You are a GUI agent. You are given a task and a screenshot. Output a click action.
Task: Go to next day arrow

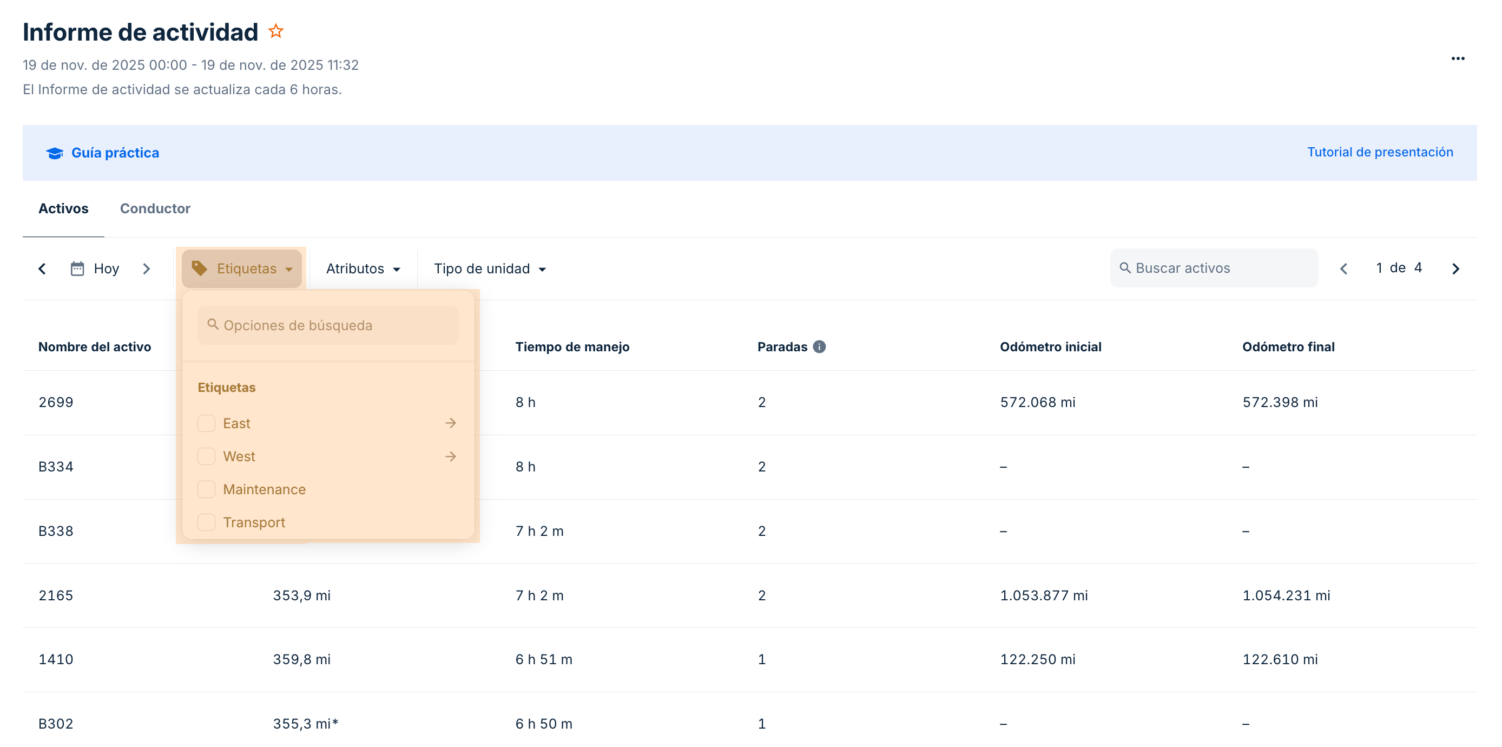(146, 269)
